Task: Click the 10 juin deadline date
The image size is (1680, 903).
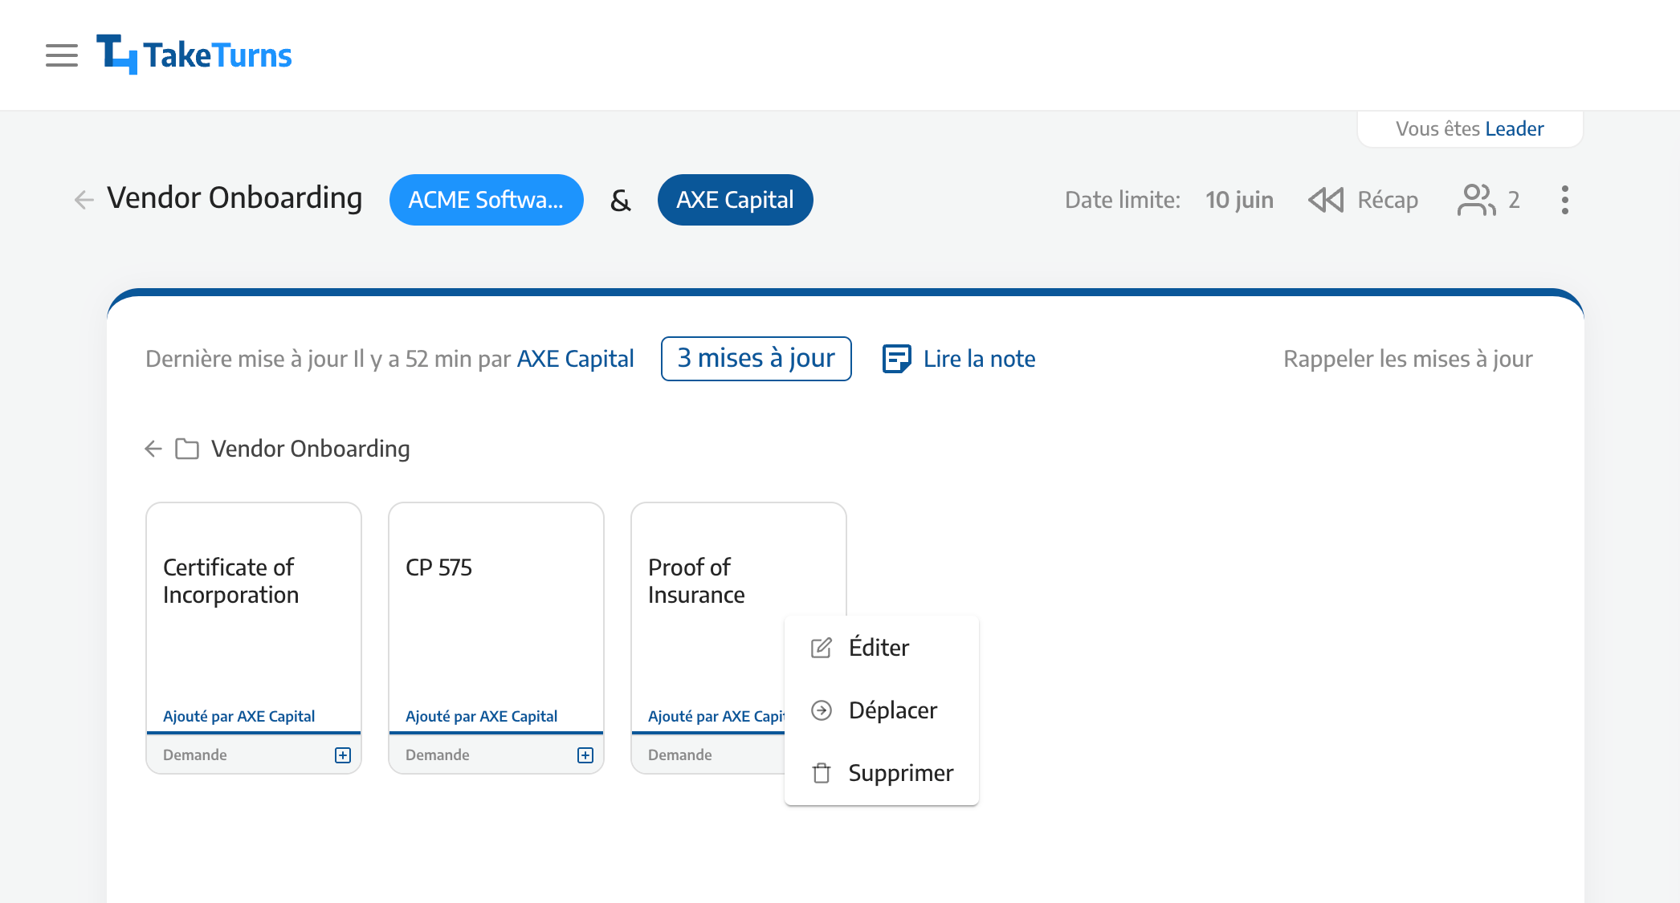Action: (x=1239, y=200)
